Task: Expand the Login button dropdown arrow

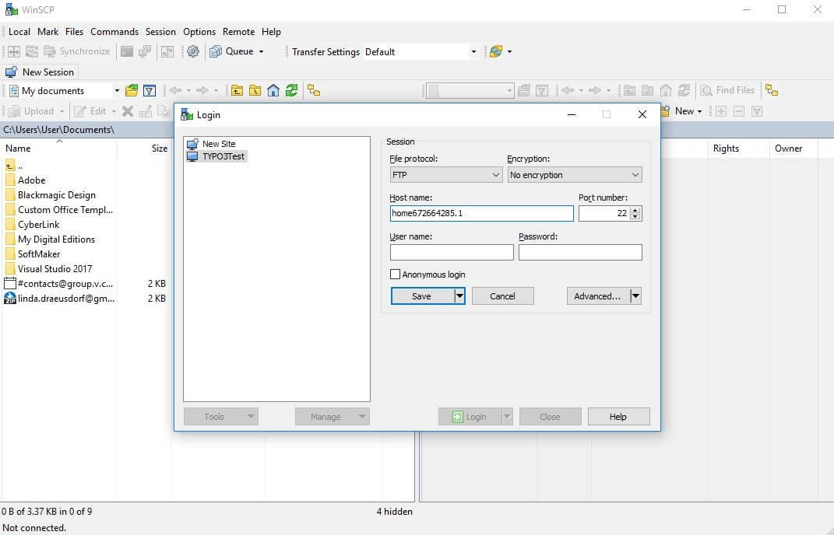Action: click(x=508, y=417)
